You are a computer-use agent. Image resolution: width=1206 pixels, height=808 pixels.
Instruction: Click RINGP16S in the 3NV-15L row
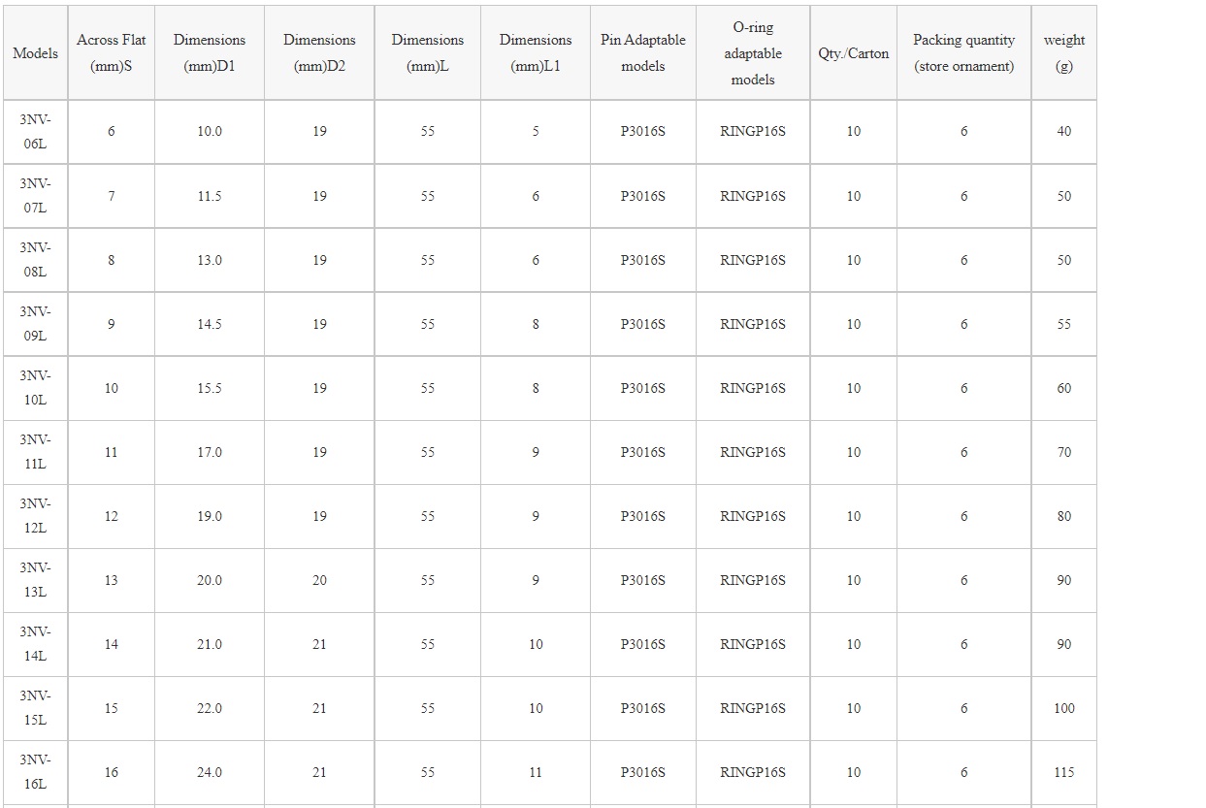(x=753, y=708)
